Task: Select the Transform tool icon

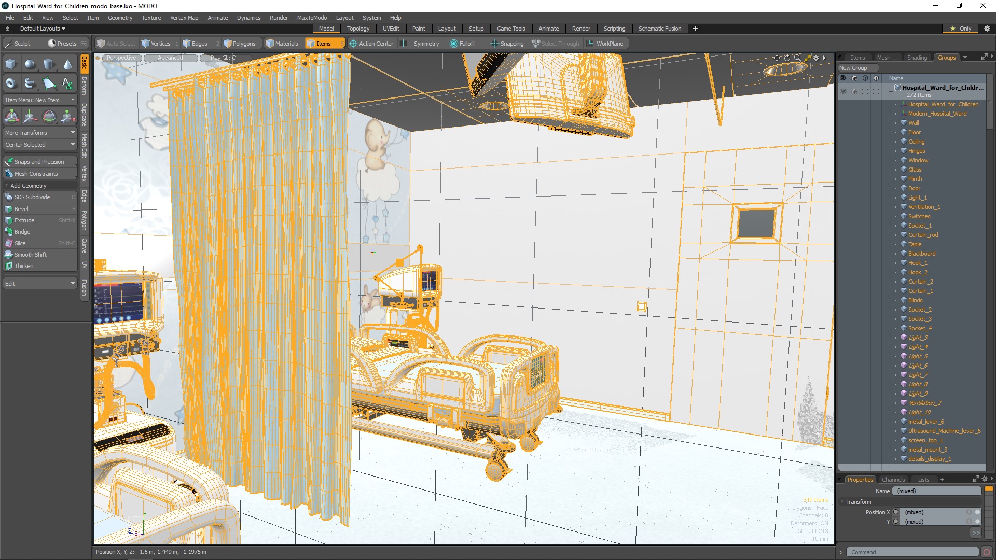Action: coord(11,116)
